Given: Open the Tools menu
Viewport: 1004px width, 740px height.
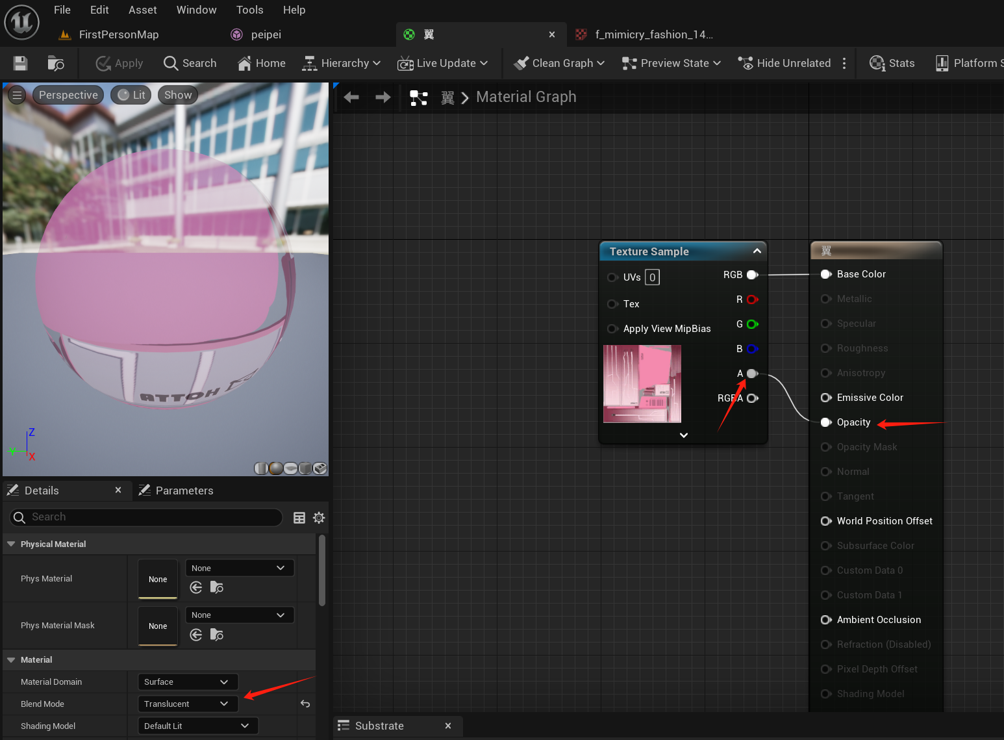Looking at the screenshot, I should [x=250, y=10].
